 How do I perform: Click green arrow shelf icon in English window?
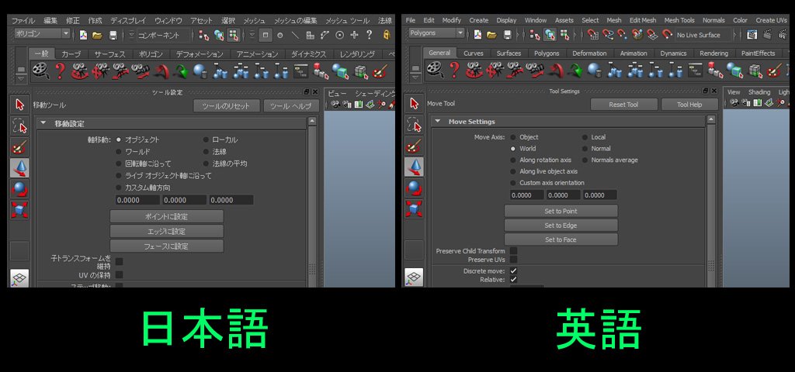point(575,71)
